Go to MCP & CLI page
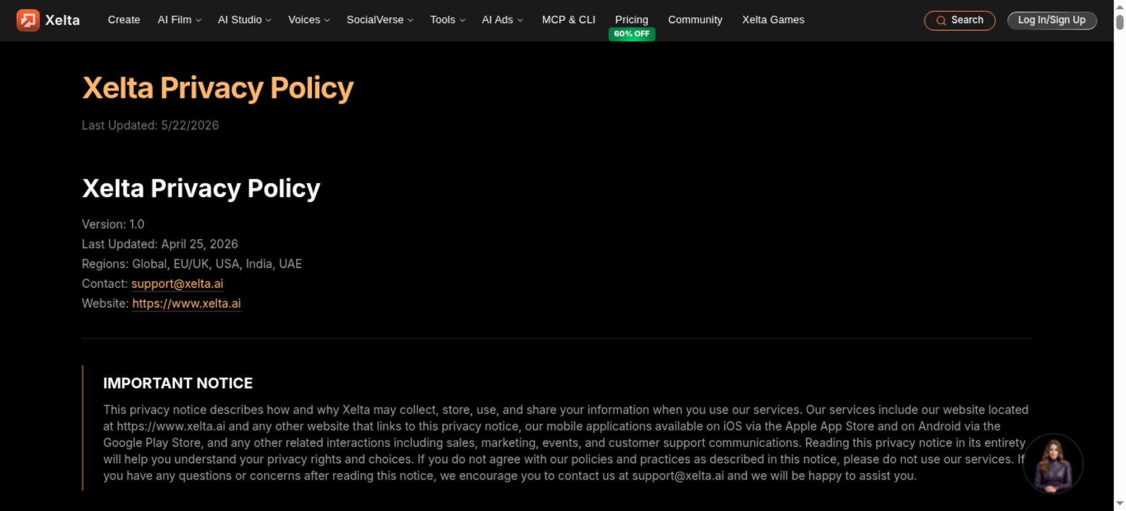Viewport: 1126px width, 511px height. [x=569, y=20]
